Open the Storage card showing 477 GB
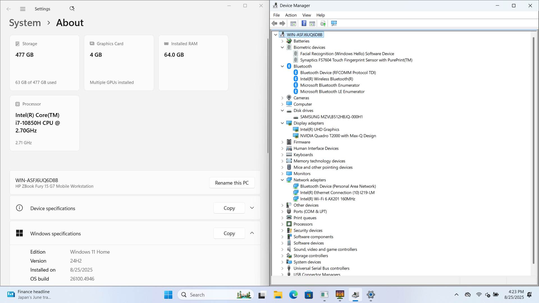Viewport: 539px width, 303px height. 45,63
